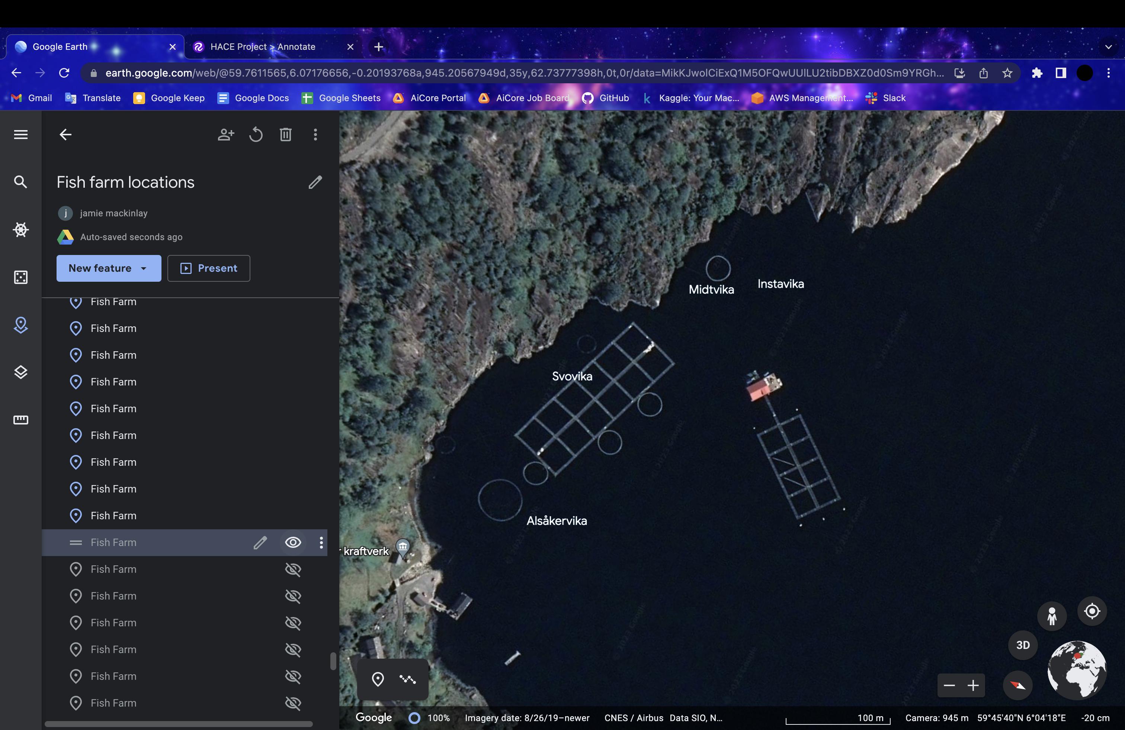Open the search tool in sidebar
The width and height of the screenshot is (1125, 730).
coord(20,182)
